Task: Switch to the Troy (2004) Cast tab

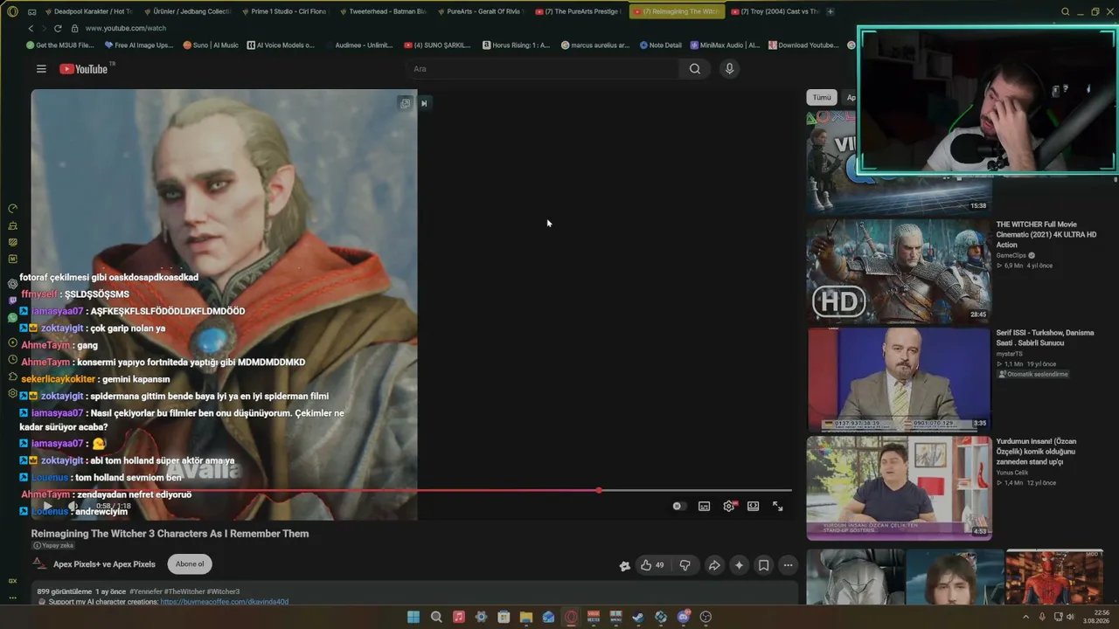Action: [775, 11]
